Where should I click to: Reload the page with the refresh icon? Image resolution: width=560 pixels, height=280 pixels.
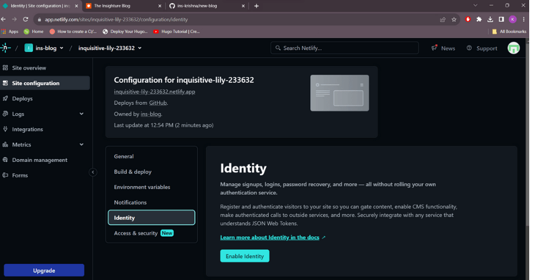[25, 19]
